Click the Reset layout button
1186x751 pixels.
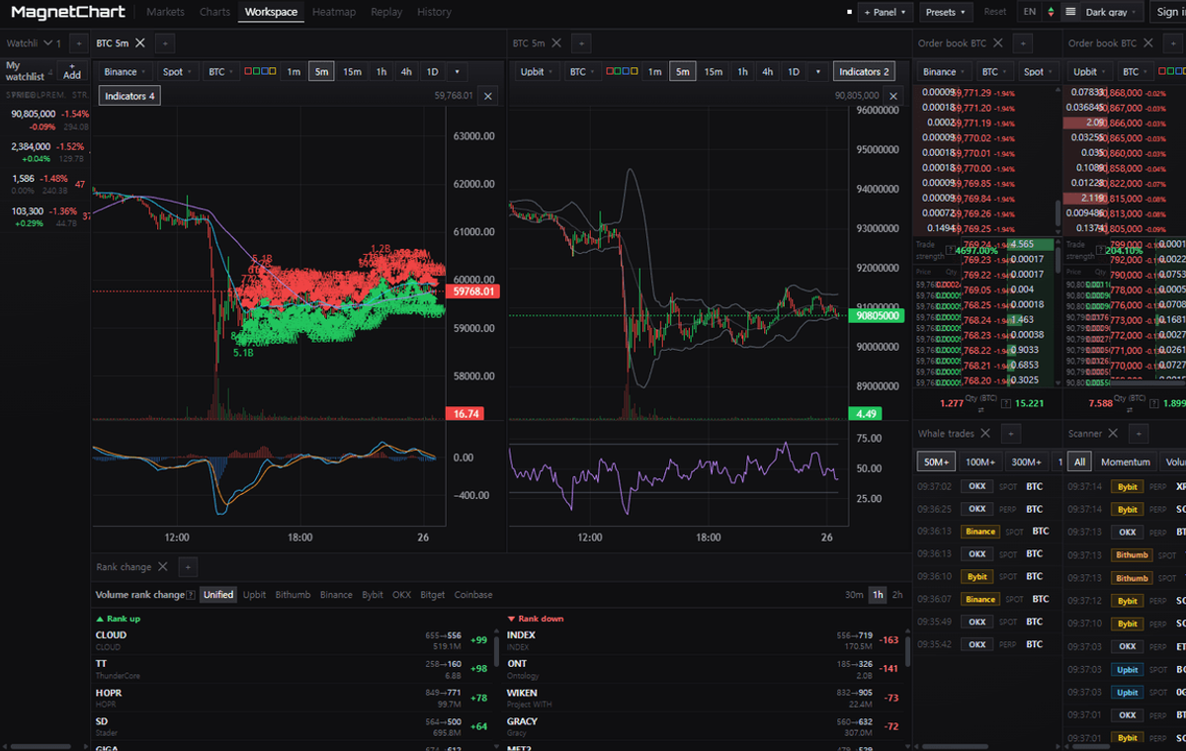click(995, 12)
